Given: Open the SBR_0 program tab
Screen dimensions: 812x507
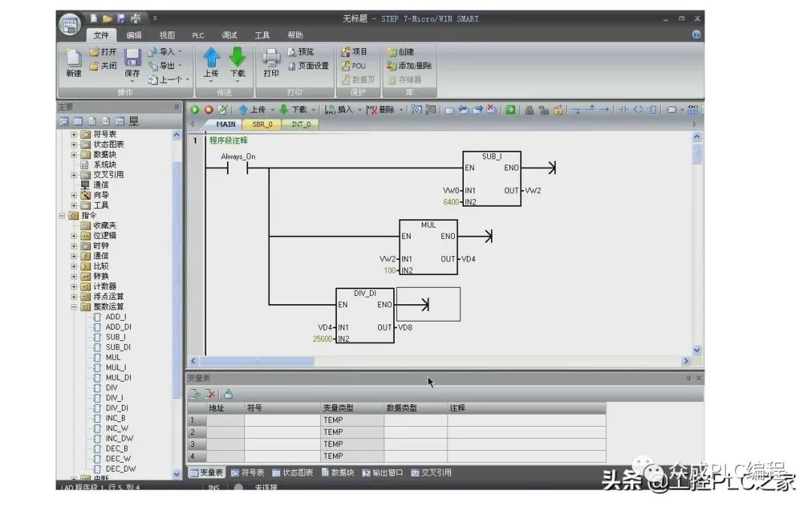Looking at the screenshot, I should pyautogui.click(x=262, y=125).
